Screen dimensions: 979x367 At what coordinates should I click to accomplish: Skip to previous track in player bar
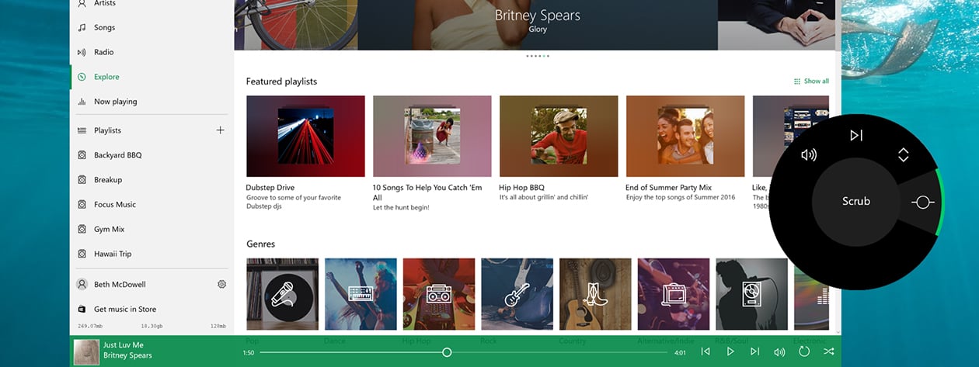click(x=706, y=351)
